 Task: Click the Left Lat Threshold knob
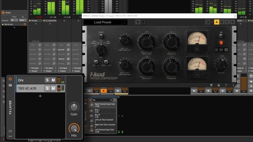(x=171, y=42)
